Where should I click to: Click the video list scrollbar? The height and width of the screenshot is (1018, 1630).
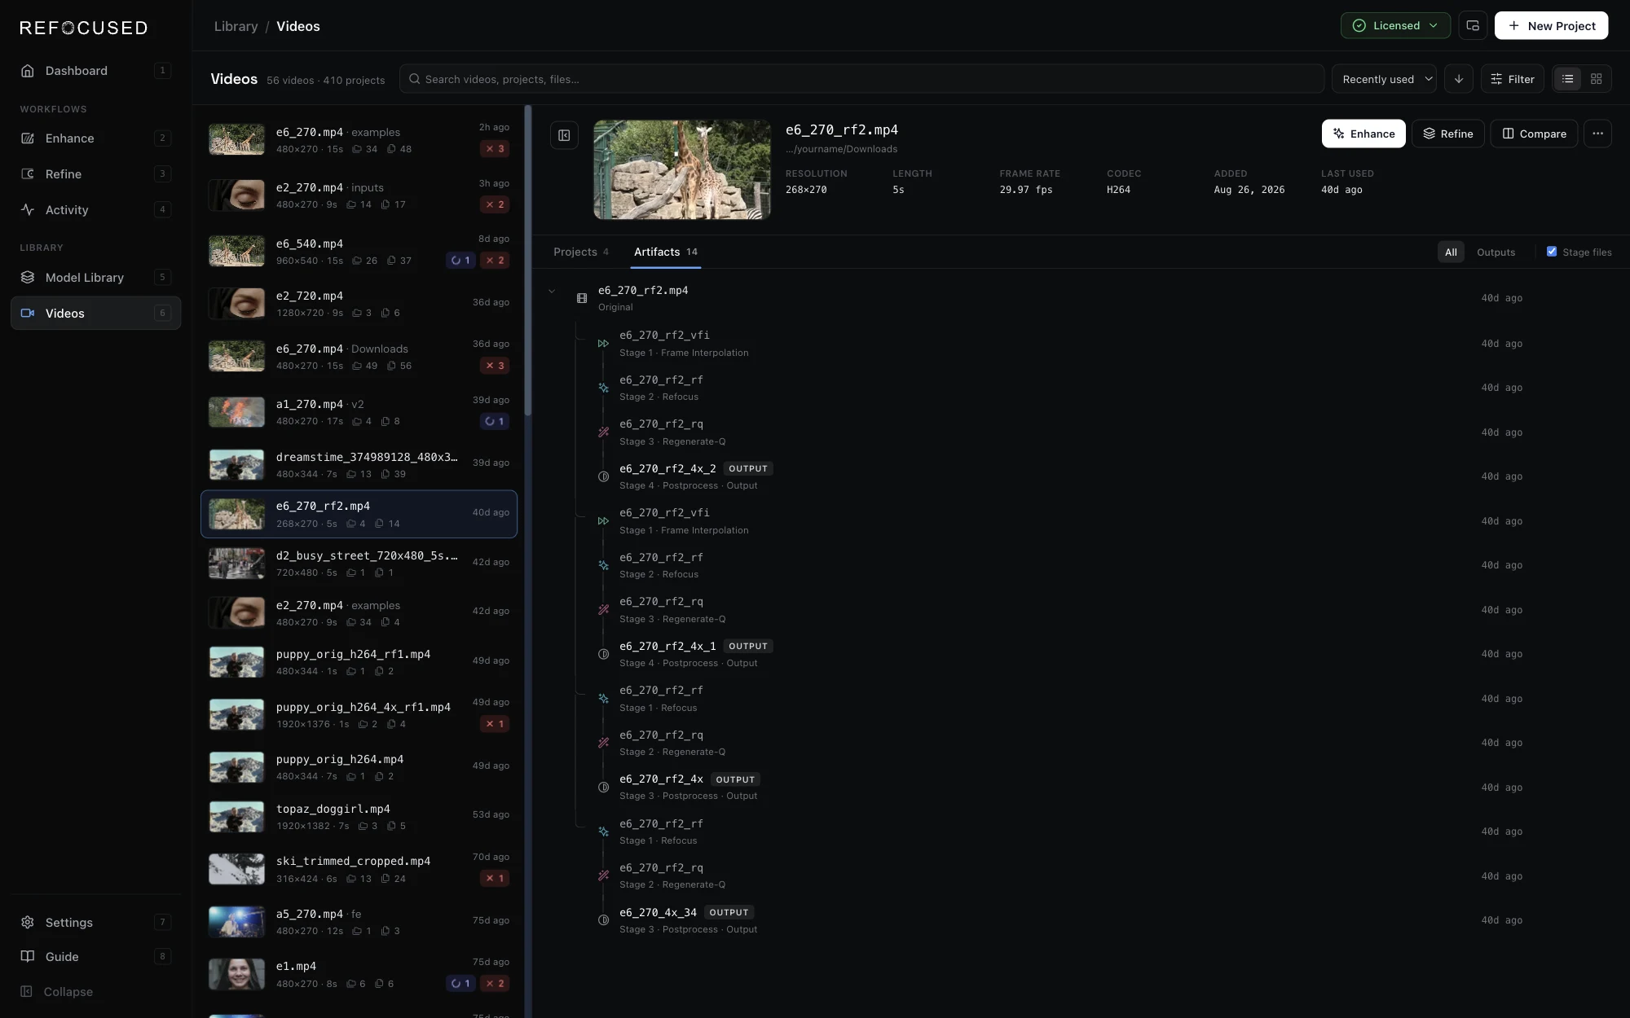[x=528, y=261]
